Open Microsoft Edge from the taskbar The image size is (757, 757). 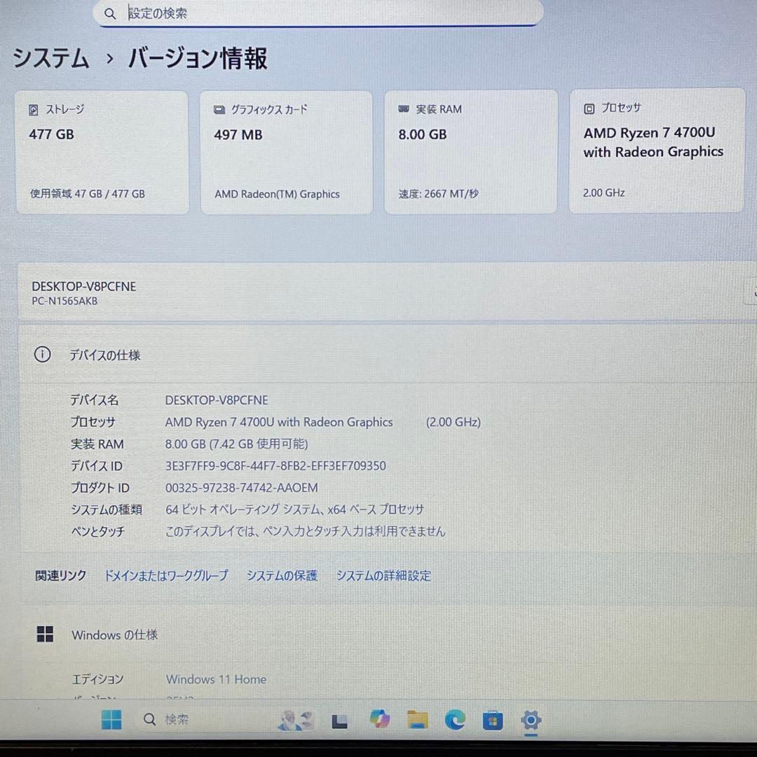(x=455, y=719)
